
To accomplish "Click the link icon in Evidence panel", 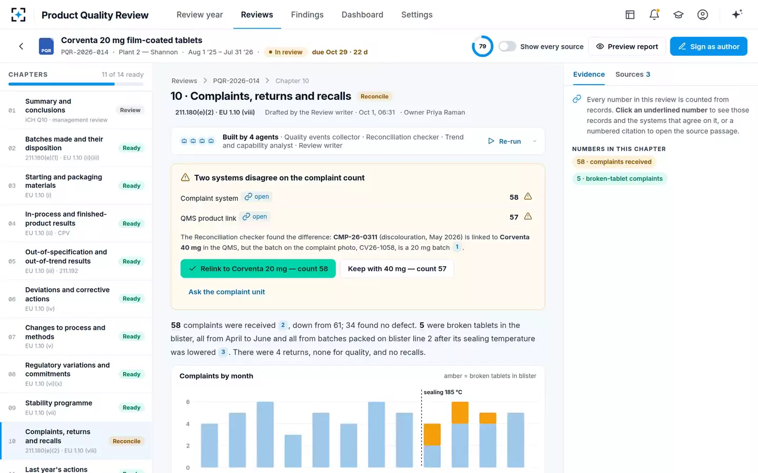I will pyautogui.click(x=577, y=99).
